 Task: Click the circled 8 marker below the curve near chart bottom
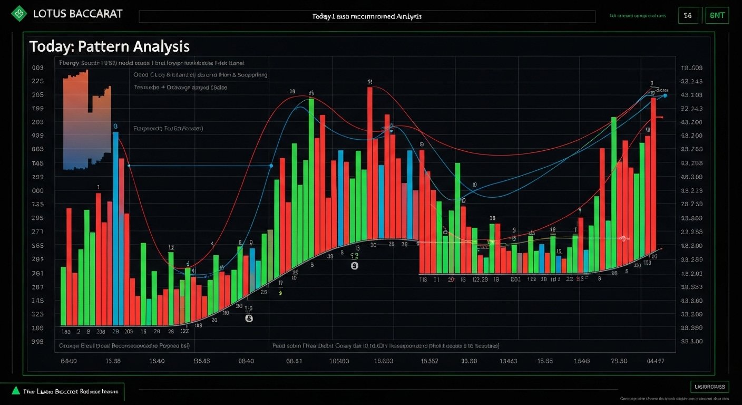point(249,319)
